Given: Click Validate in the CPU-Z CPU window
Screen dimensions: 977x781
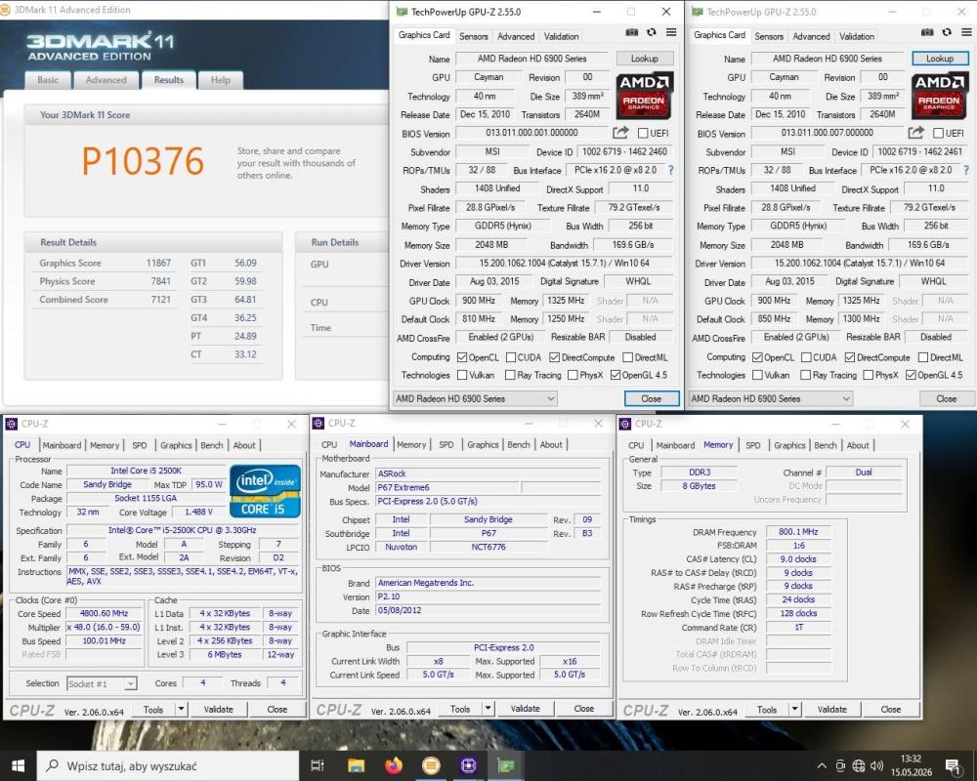Looking at the screenshot, I should 218,710.
